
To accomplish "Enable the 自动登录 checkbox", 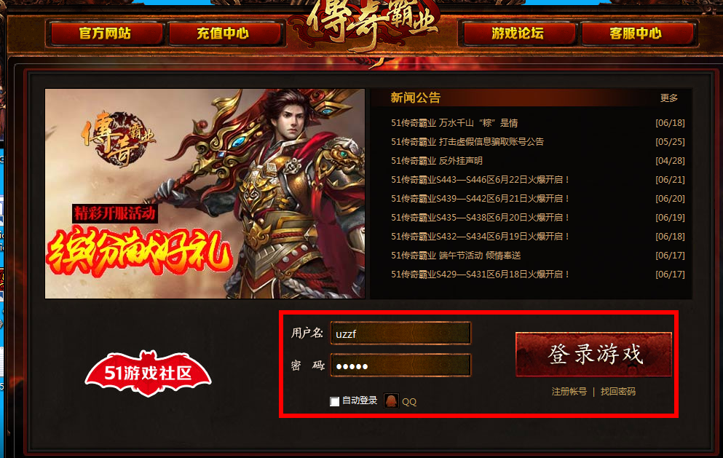I will [x=335, y=401].
